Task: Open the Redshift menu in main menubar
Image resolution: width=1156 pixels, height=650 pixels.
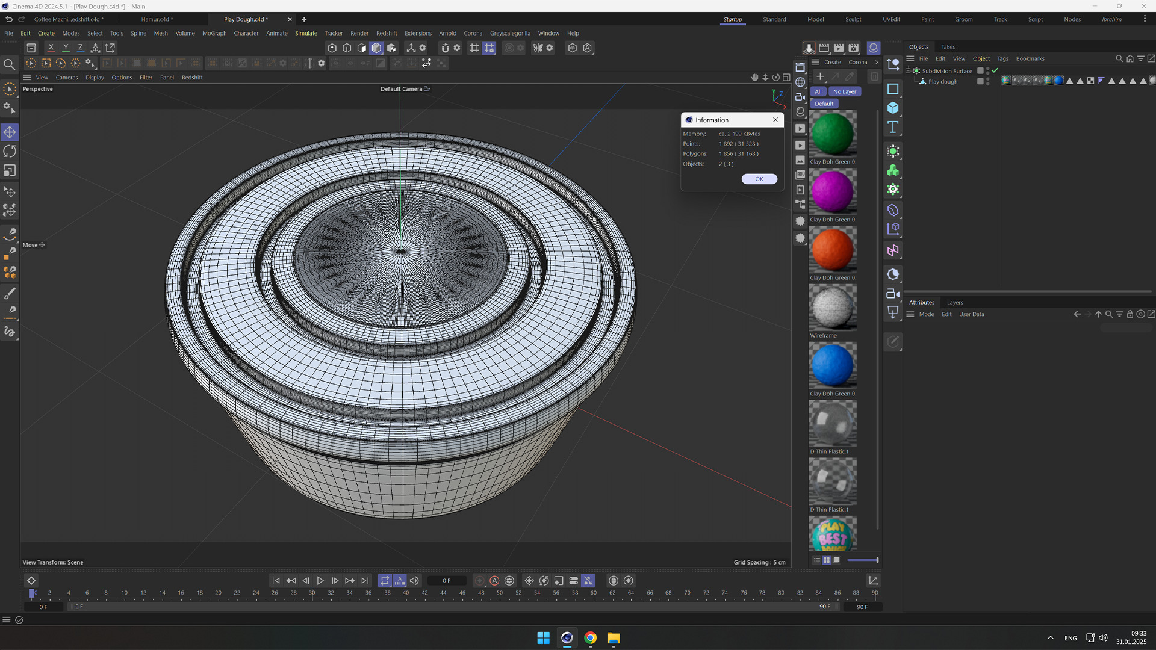Action: point(387,33)
